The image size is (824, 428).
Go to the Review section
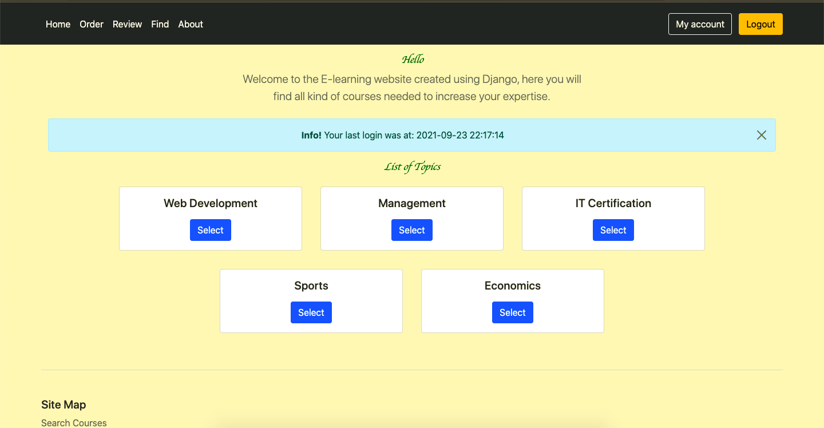[x=127, y=24]
